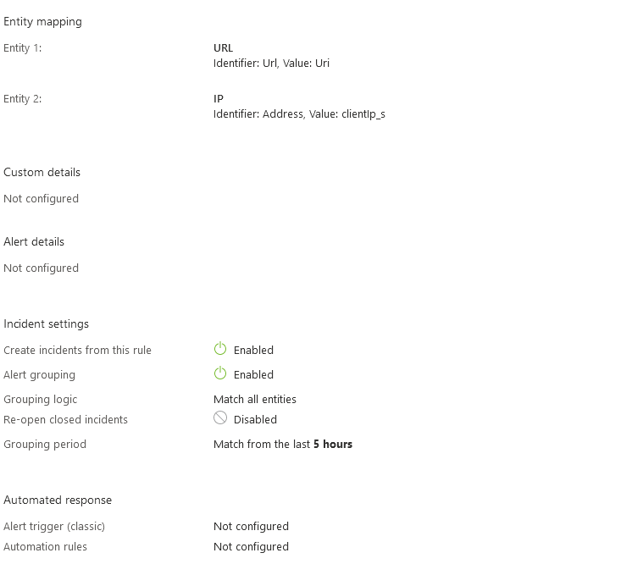Viewport: 632px width, 575px height.
Task: Click the Create incidents from this rule label
Action: pos(77,351)
